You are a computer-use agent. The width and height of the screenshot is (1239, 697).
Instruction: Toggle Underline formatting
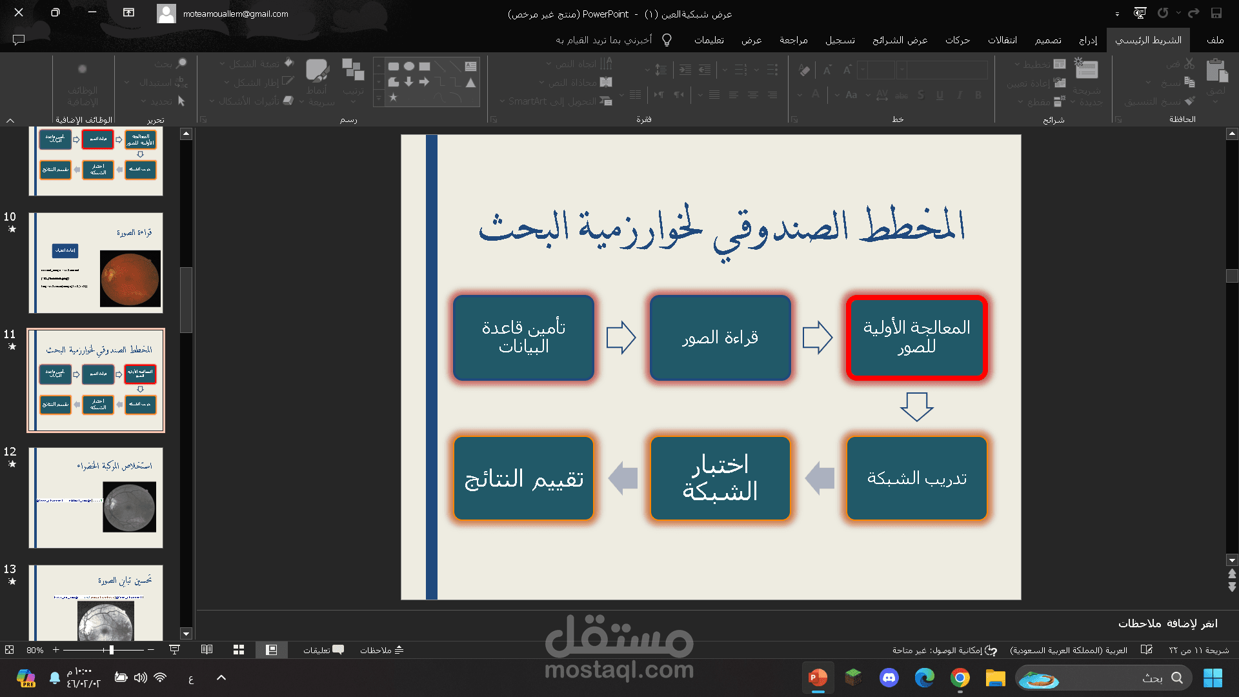[940, 95]
